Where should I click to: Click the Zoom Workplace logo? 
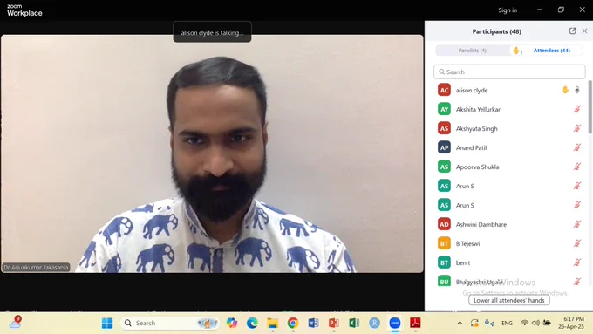[x=24, y=10]
